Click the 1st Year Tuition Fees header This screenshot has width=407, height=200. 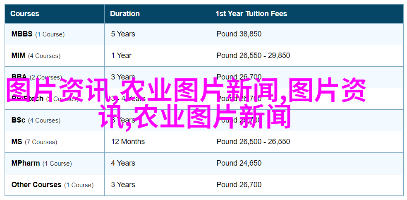click(251, 14)
